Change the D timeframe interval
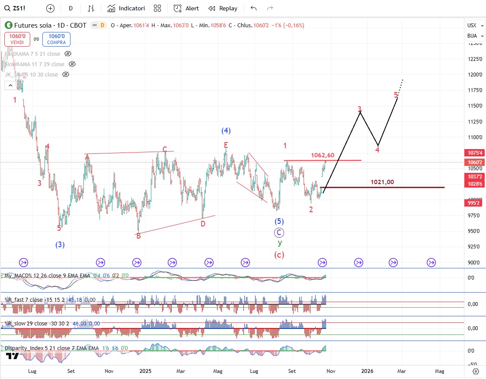This screenshot has height=379, width=486. coord(70,8)
